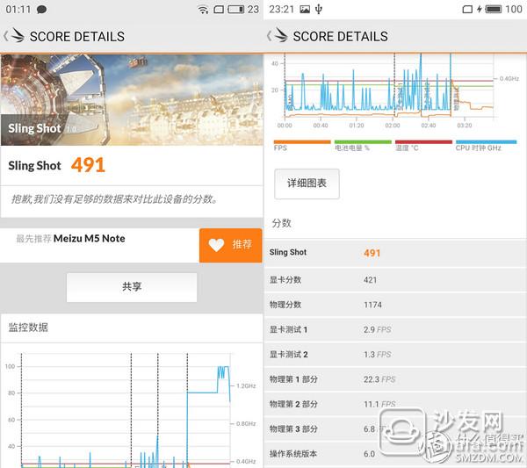Image resolution: width=527 pixels, height=468 pixels.
Task: Tap the 01:11 clock in status bar
Action: pos(18,10)
